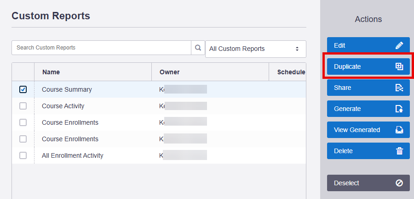This screenshot has width=414, height=199.
Task: Click the Duplicate copy icon
Action: tap(399, 66)
